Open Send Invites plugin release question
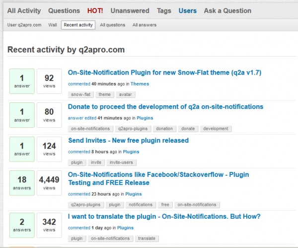This screenshot has width=298, height=248. pyautogui.click(x=128, y=140)
